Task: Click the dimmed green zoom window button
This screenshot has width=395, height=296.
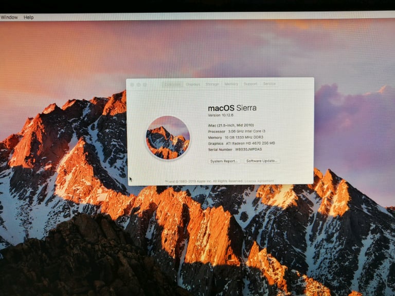Action: [145, 85]
